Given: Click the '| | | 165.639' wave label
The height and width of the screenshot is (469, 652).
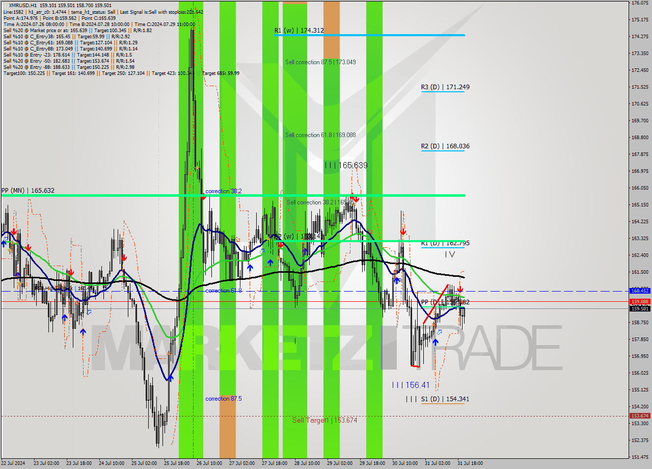Looking at the screenshot, I should tap(346, 165).
